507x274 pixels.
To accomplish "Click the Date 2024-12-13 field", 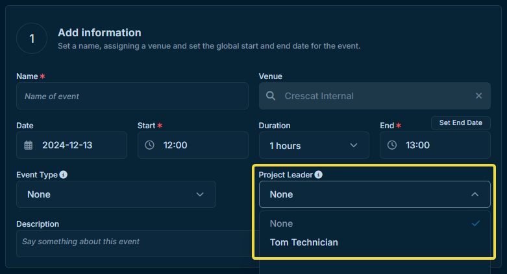I will [x=72, y=145].
